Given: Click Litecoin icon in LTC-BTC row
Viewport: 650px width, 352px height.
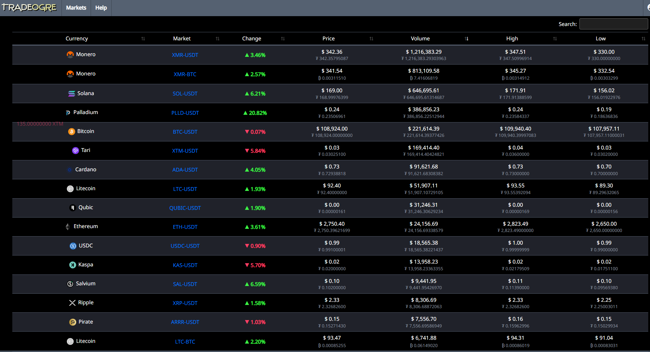Looking at the screenshot, I should [70, 341].
